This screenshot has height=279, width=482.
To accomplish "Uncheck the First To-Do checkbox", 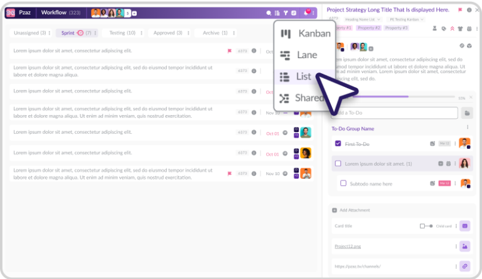I will pos(338,143).
